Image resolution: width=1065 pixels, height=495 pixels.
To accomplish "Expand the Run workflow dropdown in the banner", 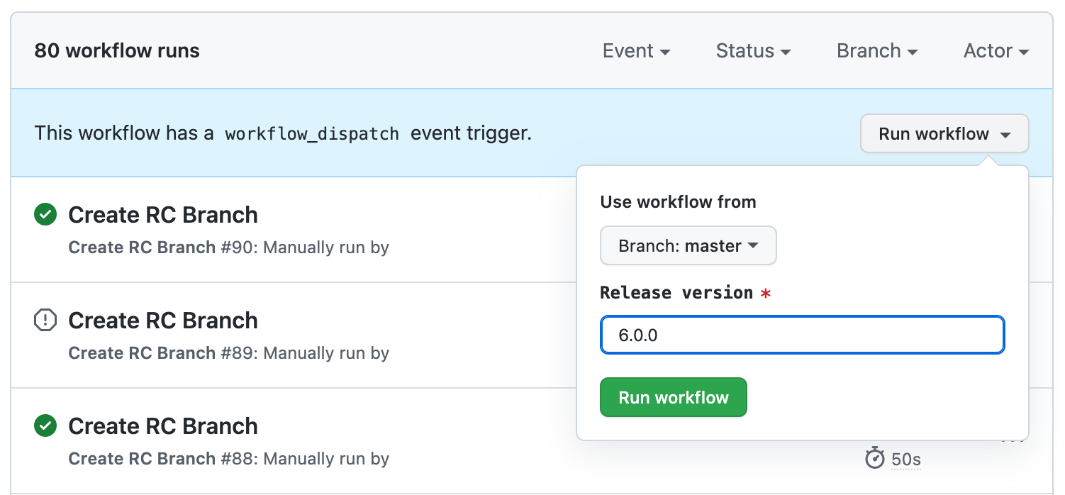I will pyautogui.click(x=944, y=133).
